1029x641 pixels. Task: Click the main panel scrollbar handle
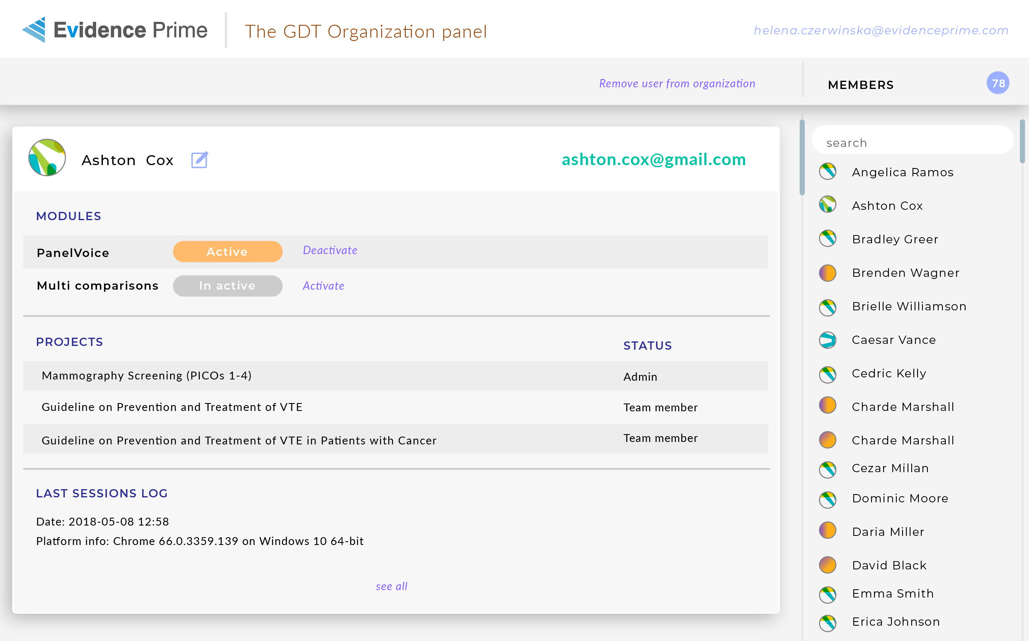click(x=802, y=157)
